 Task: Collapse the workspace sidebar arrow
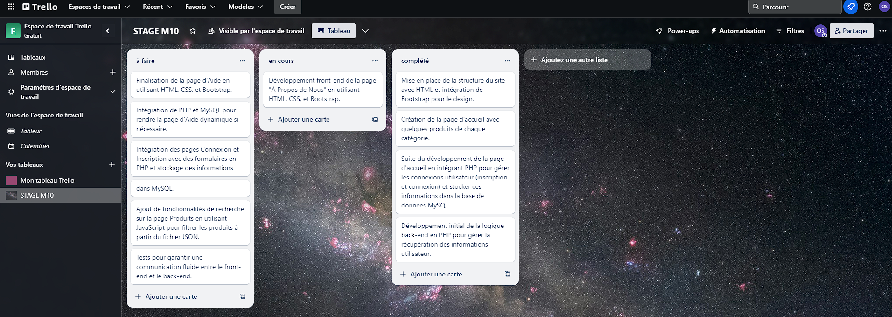pos(108,31)
